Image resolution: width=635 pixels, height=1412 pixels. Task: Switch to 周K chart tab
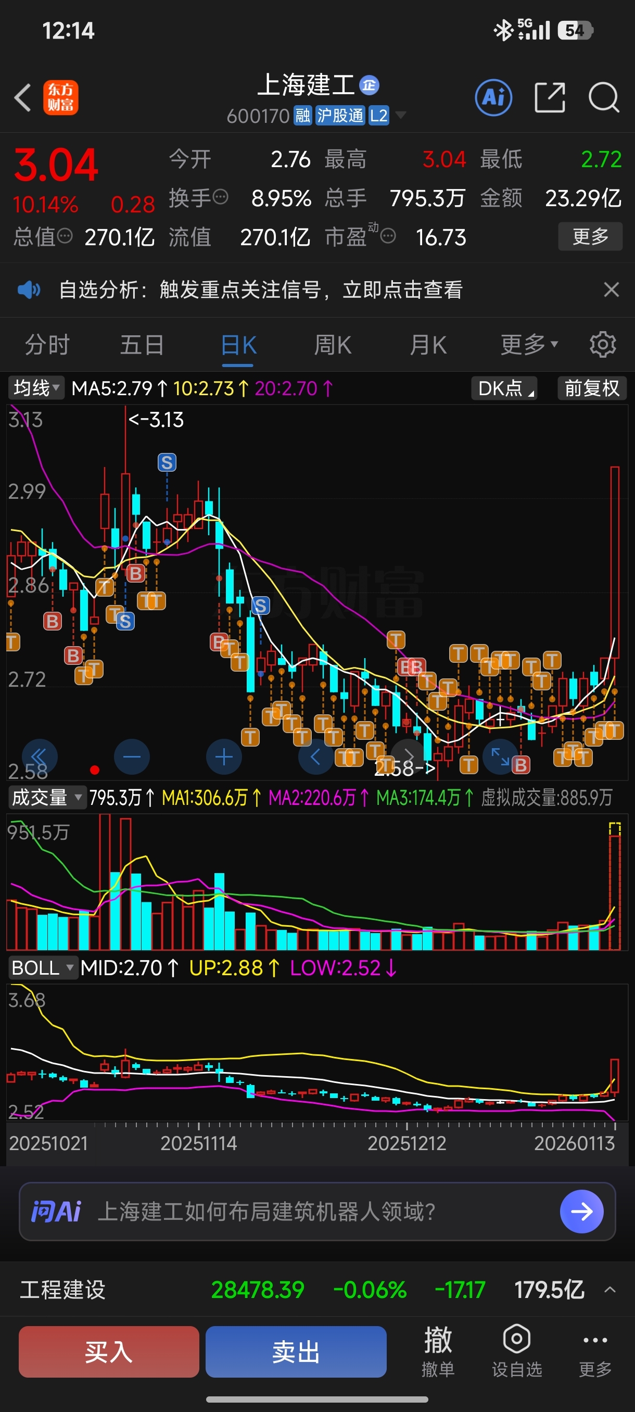[x=333, y=345]
